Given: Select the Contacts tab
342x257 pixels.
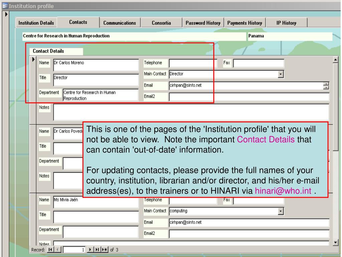Looking at the screenshot, I should [x=78, y=22].
